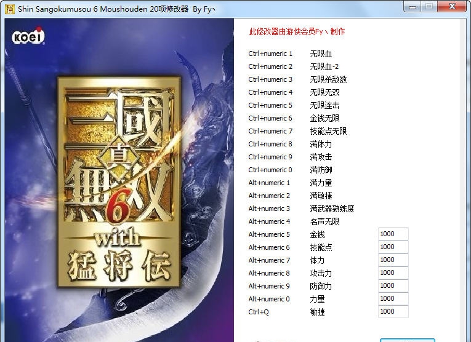Click the Alt+numeric 9 hotkey text
This screenshot has height=342, width=471.
(269, 286)
